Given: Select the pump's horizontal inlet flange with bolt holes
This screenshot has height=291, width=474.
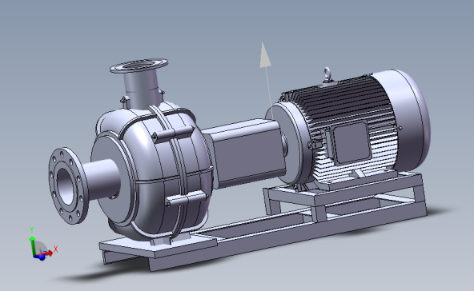Looking at the screenshot, I should click(68, 185).
